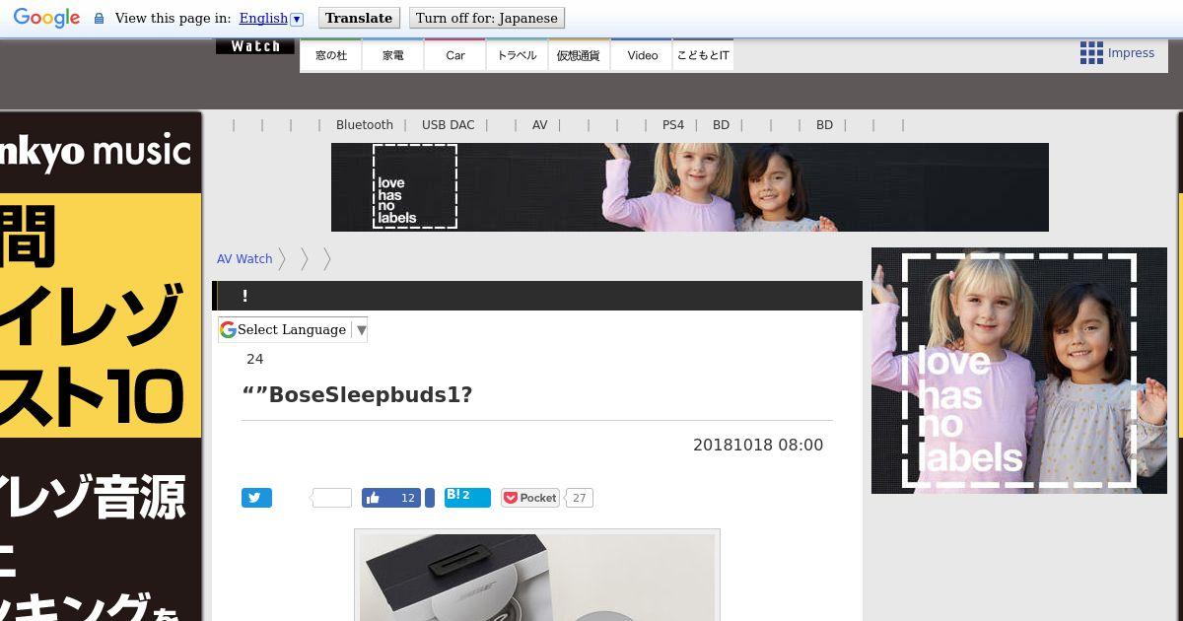Click the Pocket count 27
Screen dimensions: 1183x621
click(x=580, y=498)
